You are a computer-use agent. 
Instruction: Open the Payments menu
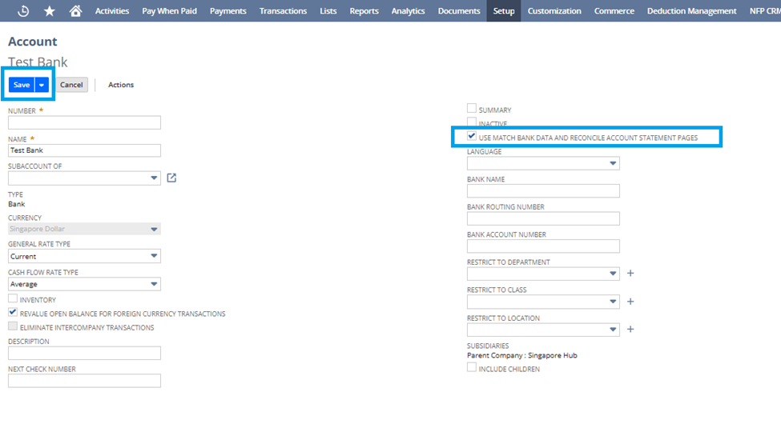coord(228,11)
